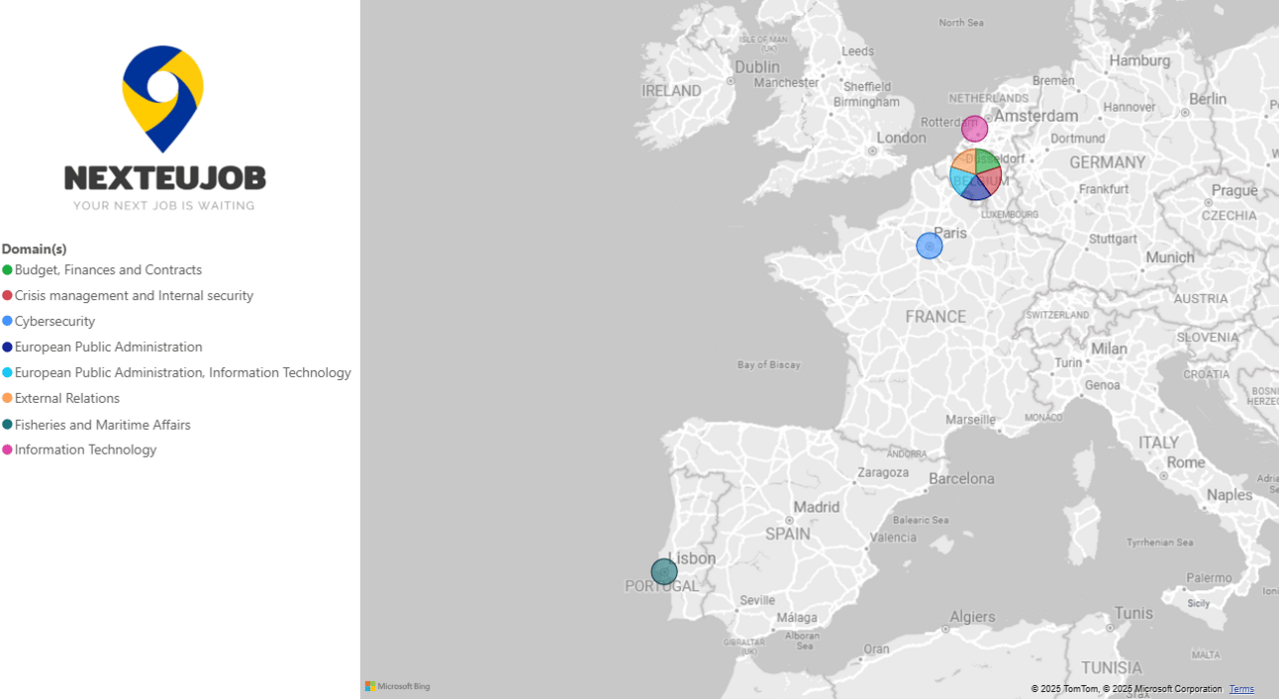The height and width of the screenshot is (699, 1279).
Task: Click the red slice of Belgium pie
Action: click(991, 180)
